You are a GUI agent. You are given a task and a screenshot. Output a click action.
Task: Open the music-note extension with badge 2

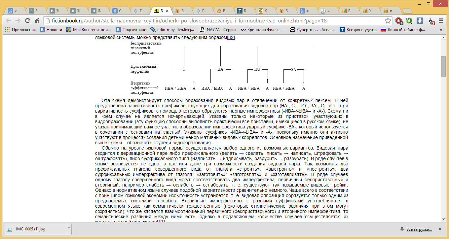pyautogui.click(x=431, y=21)
